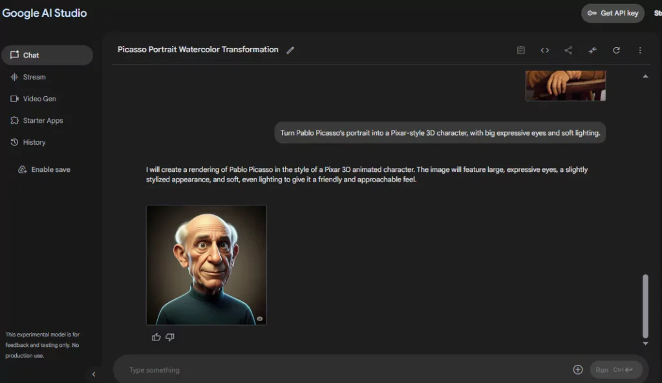Click the compare mode arrows icon
The width and height of the screenshot is (662, 383).
click(x=592, y=50)
